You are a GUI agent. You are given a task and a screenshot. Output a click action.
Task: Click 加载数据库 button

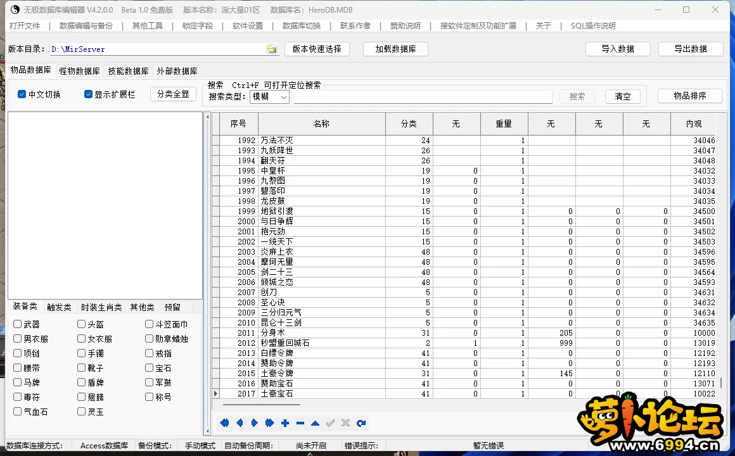[x=395, y=49]
